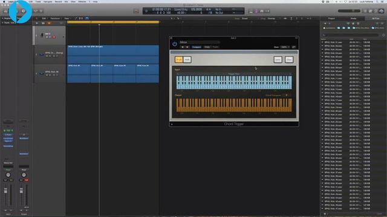This screenshot has height=217, width=387.
Task: Toggle the metronome button in control bar
Action: [262, 11]
